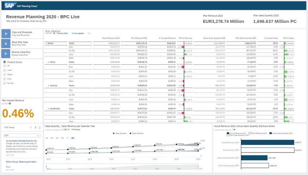Go to previous RSS feed item
Image resolution: width=308 pixels, height=175 pixels.
point(31,127)
